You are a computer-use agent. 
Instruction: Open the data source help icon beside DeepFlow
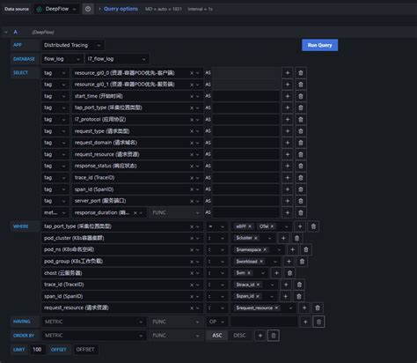(x=88, y=9)
